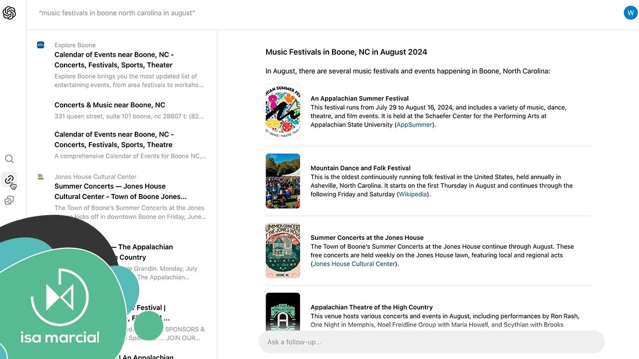
Task: Open Calendar of Events result ending in Theatre
Action: (114, 140)
